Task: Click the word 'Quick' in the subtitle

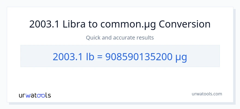Action: pos(93,38)
